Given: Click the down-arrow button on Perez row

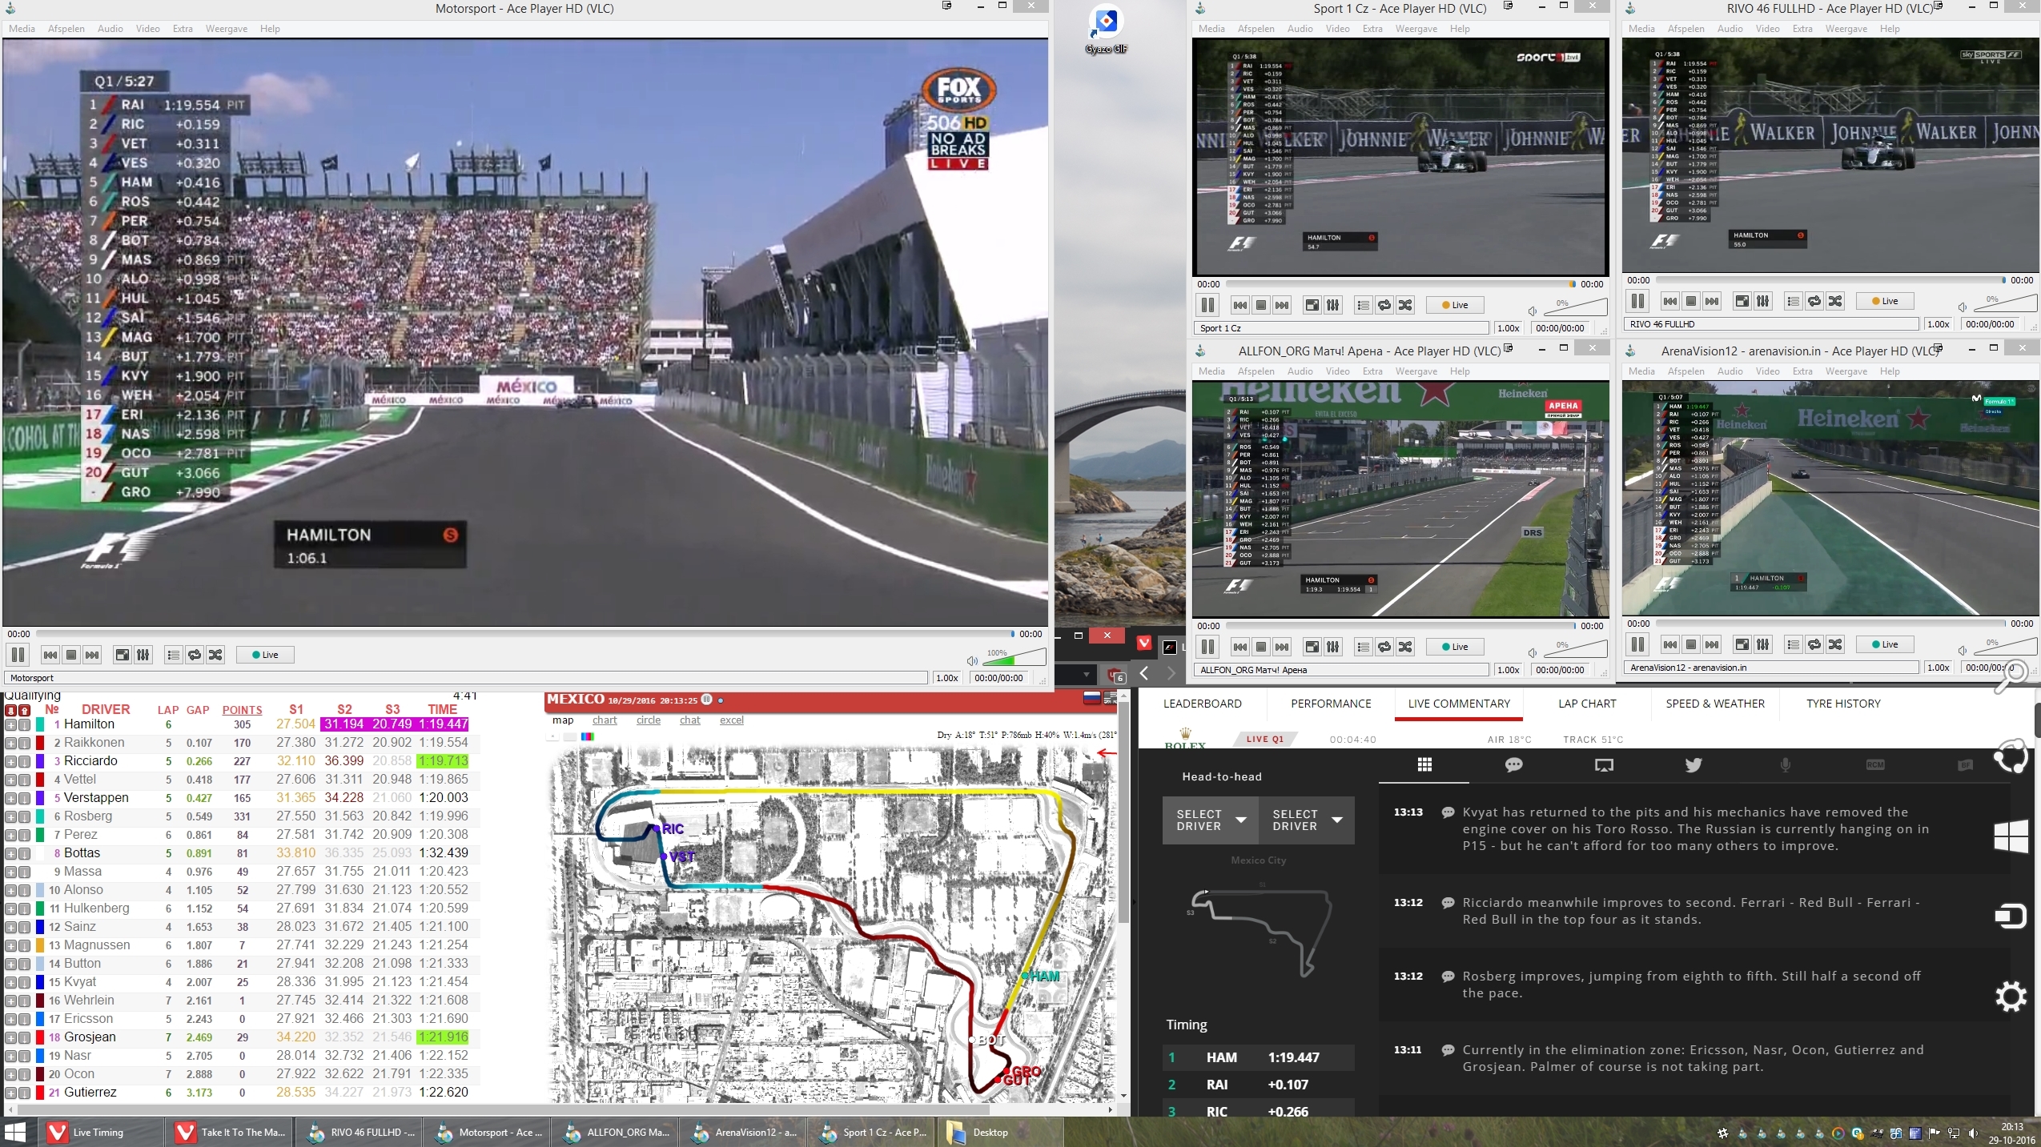Looking at the screenshot, I should coord(25,836).
